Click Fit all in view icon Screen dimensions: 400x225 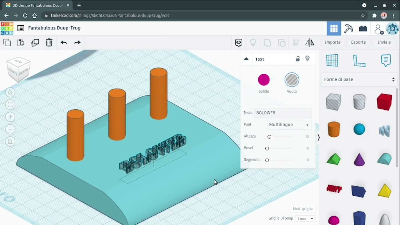pos(10,105)
